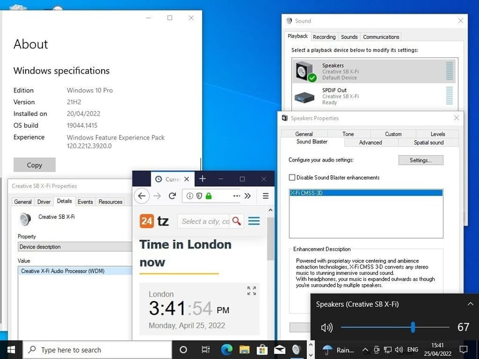
Task: Open the General tab in Speakers Properties
Action: tap(304, 134)
